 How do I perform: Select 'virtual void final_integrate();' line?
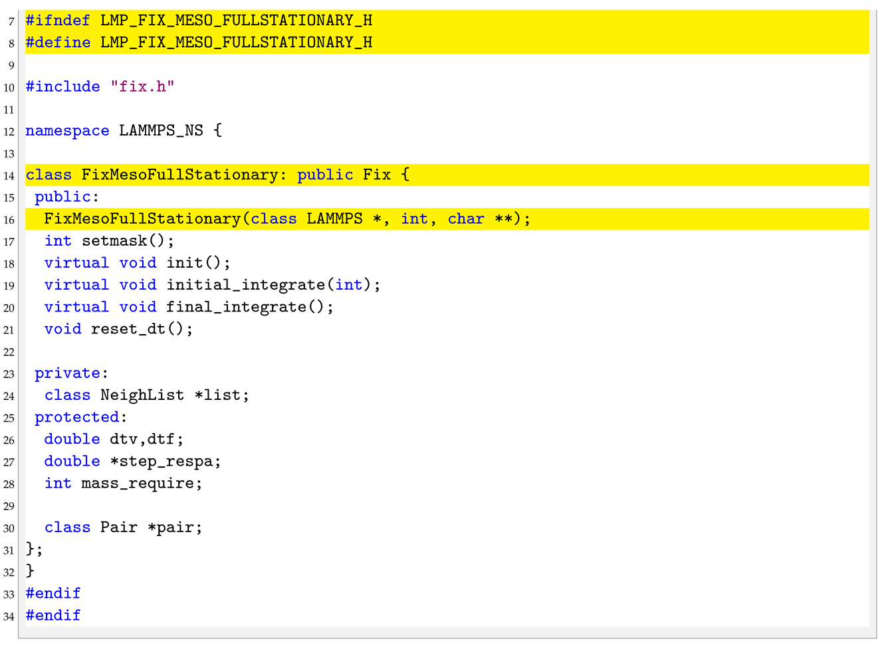coord(189,307)
